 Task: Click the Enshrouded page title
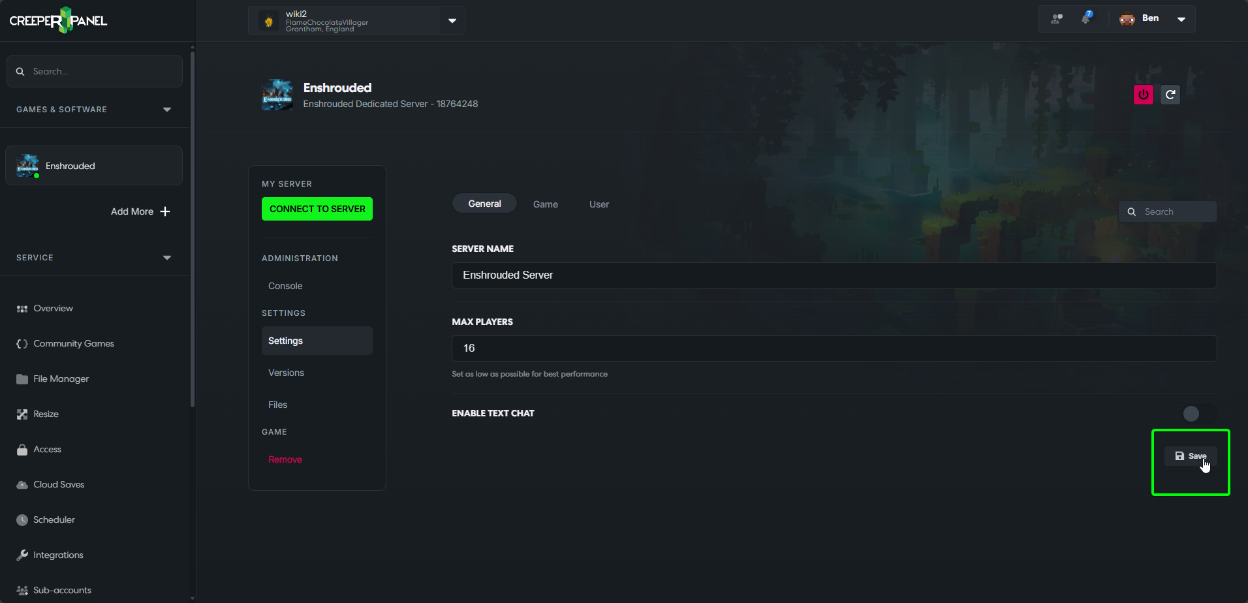[x=337, y=87]
